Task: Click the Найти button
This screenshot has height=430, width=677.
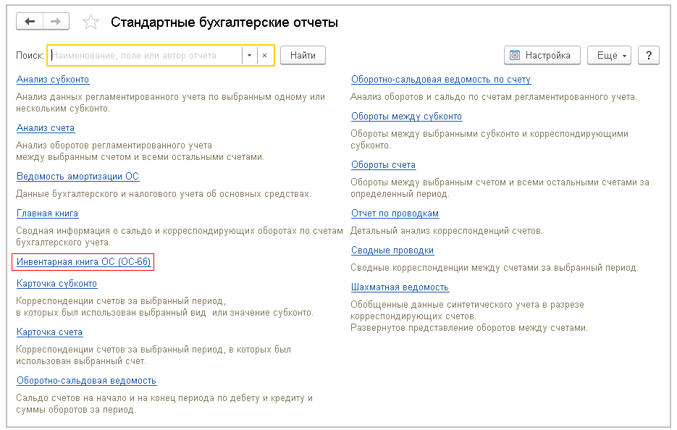Action: 303,55
